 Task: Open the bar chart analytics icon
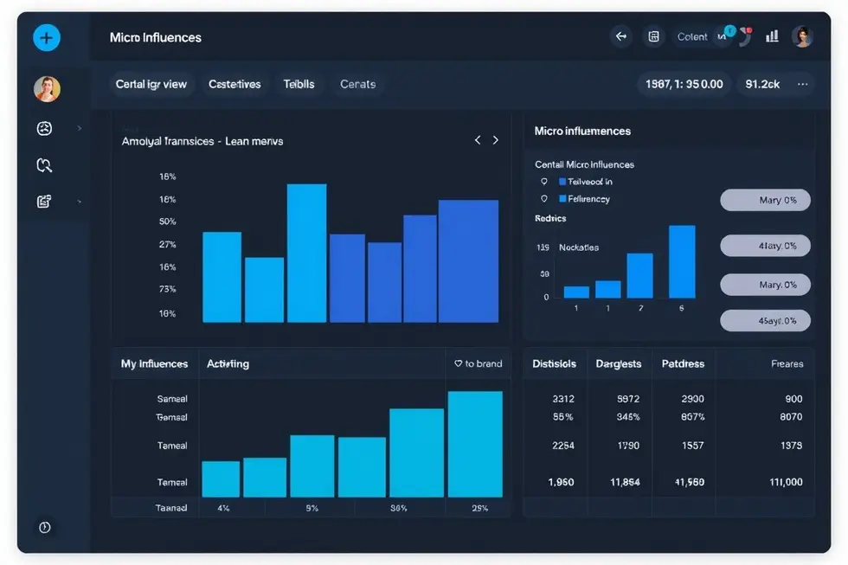[x=772, y=36]
